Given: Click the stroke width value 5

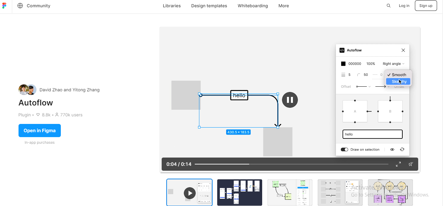Looking at the screenshot, I should (x=349, y=75).
